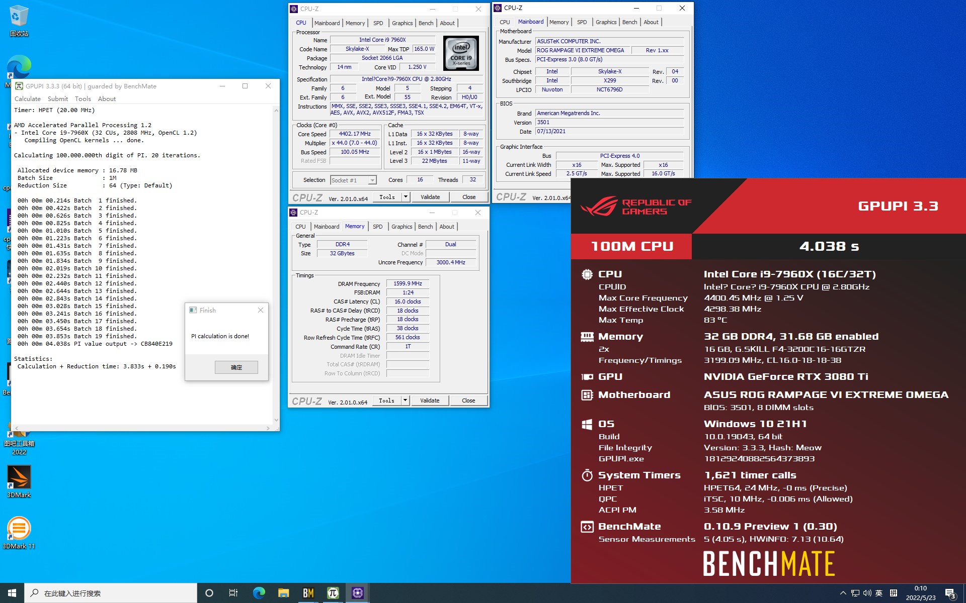Screen dimensions: 966x603
Task: Open volume control in system tray
Action: (867, 593)
